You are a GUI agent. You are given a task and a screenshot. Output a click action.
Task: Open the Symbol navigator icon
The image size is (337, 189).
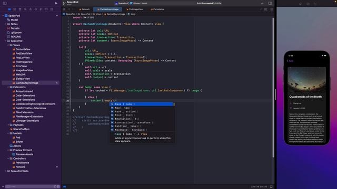(x=20, y=9)
